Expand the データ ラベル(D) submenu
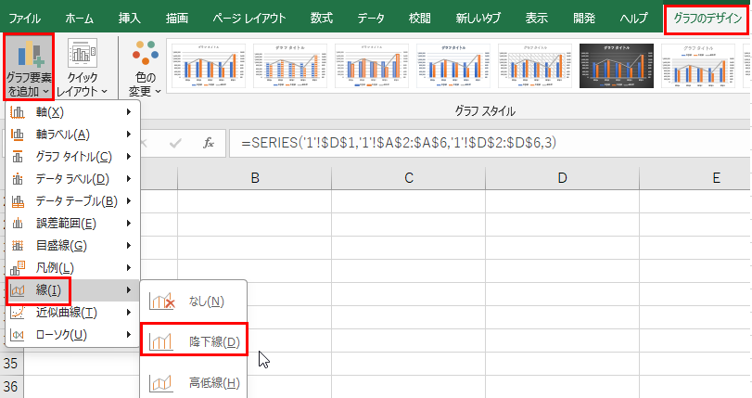 click(x=70, y=179)
